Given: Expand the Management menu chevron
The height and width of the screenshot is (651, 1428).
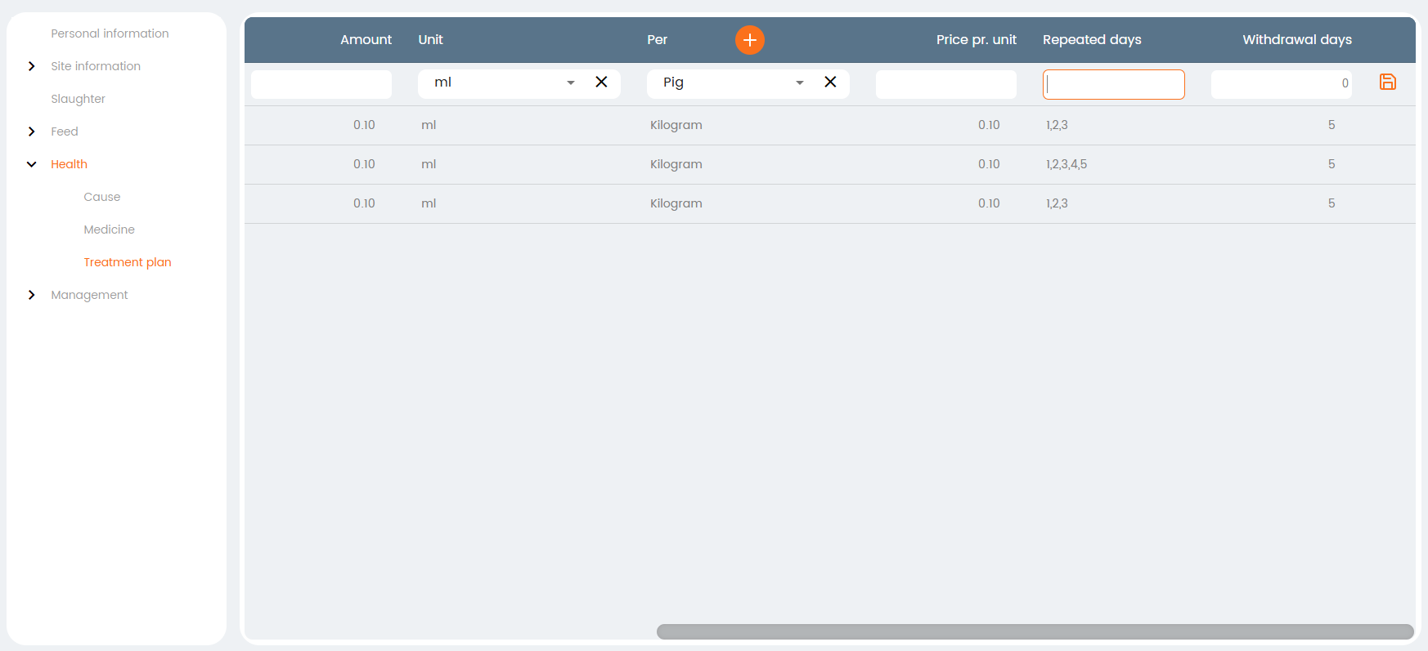Looking at the screenshot, I should tap(31, 295).
